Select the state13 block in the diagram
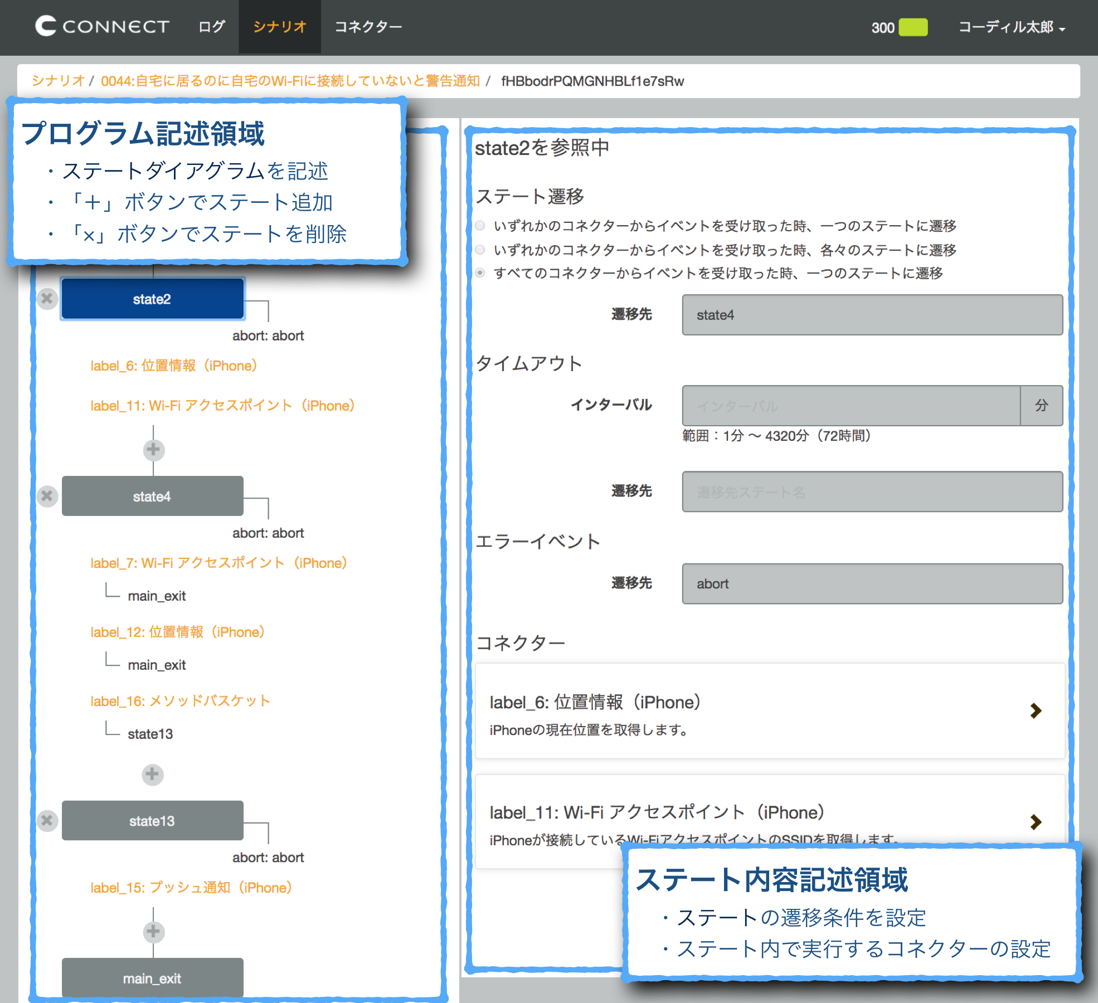Image resolution: width=1098 pixels, height=1003 pixels. point(152,821)
